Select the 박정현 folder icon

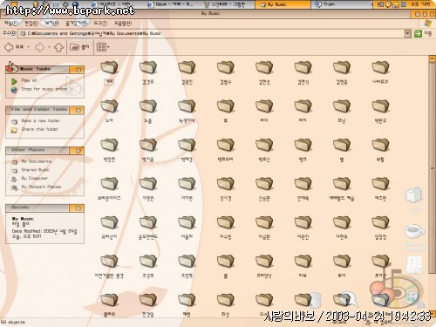coord(109,145)
